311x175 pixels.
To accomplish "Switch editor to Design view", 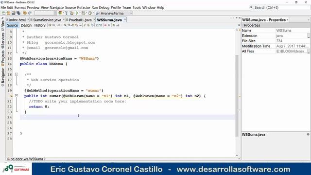I will (26, 25).
